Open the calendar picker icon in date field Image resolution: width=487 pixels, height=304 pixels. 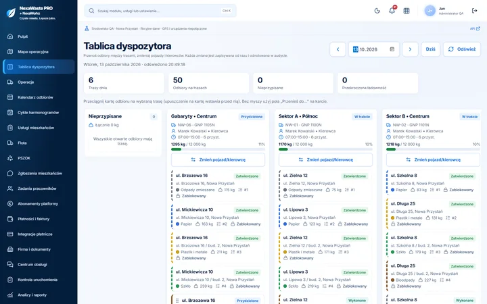pyautogui.click(x=392, y=49)
